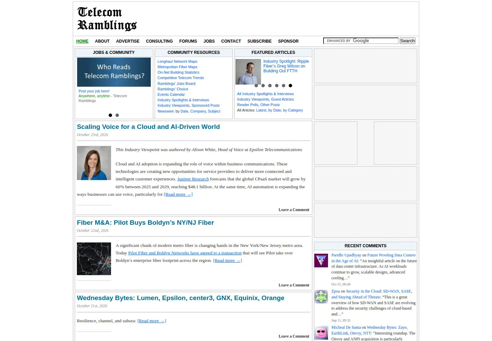The image size is (492, 341).
Task: Open the ABOUT menu item
Action: point(102,41)
